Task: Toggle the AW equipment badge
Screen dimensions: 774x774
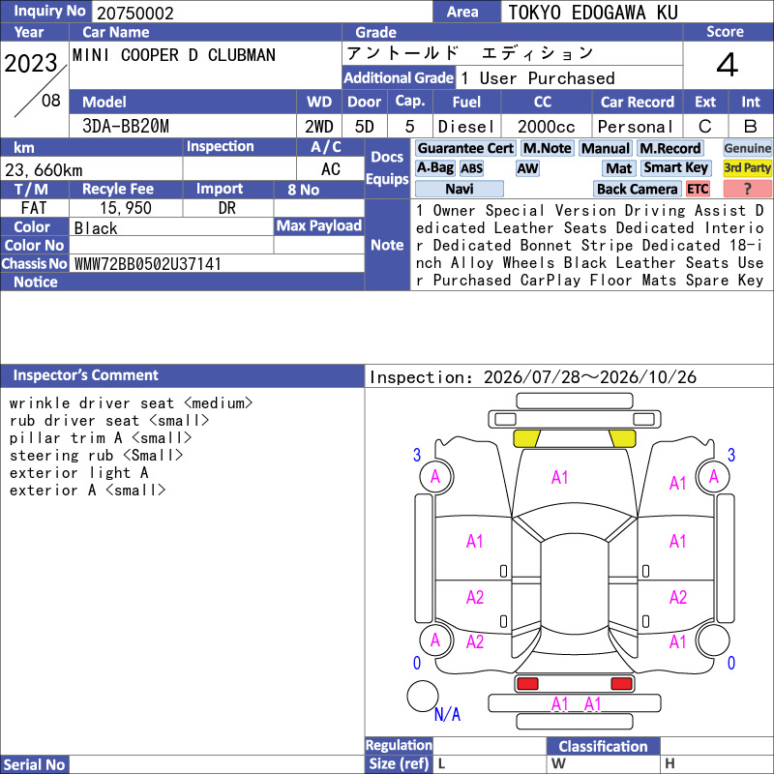Action: (x=527, y=168)
